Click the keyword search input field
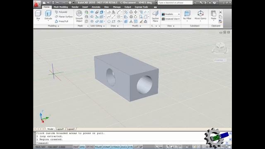This screenshot has height=149, width=265. [x=175, y=3]
